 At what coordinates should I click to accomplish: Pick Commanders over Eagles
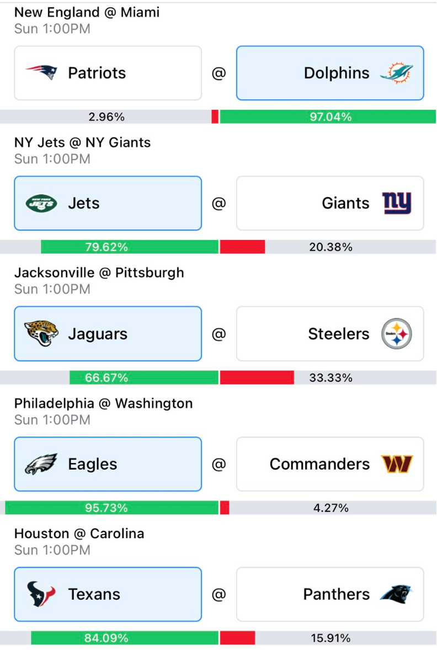click(x=330, y=464)
